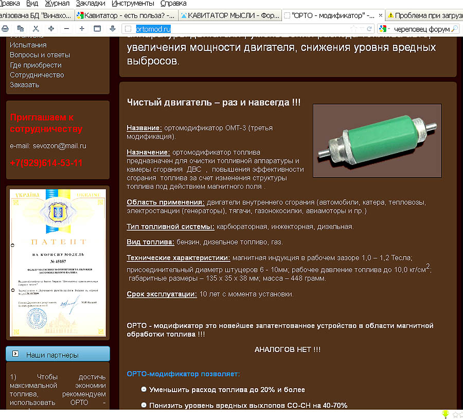Screen dimensions: 463x419
Task: Click the green download arrow in status bar
Action: (x=446, y=414)
